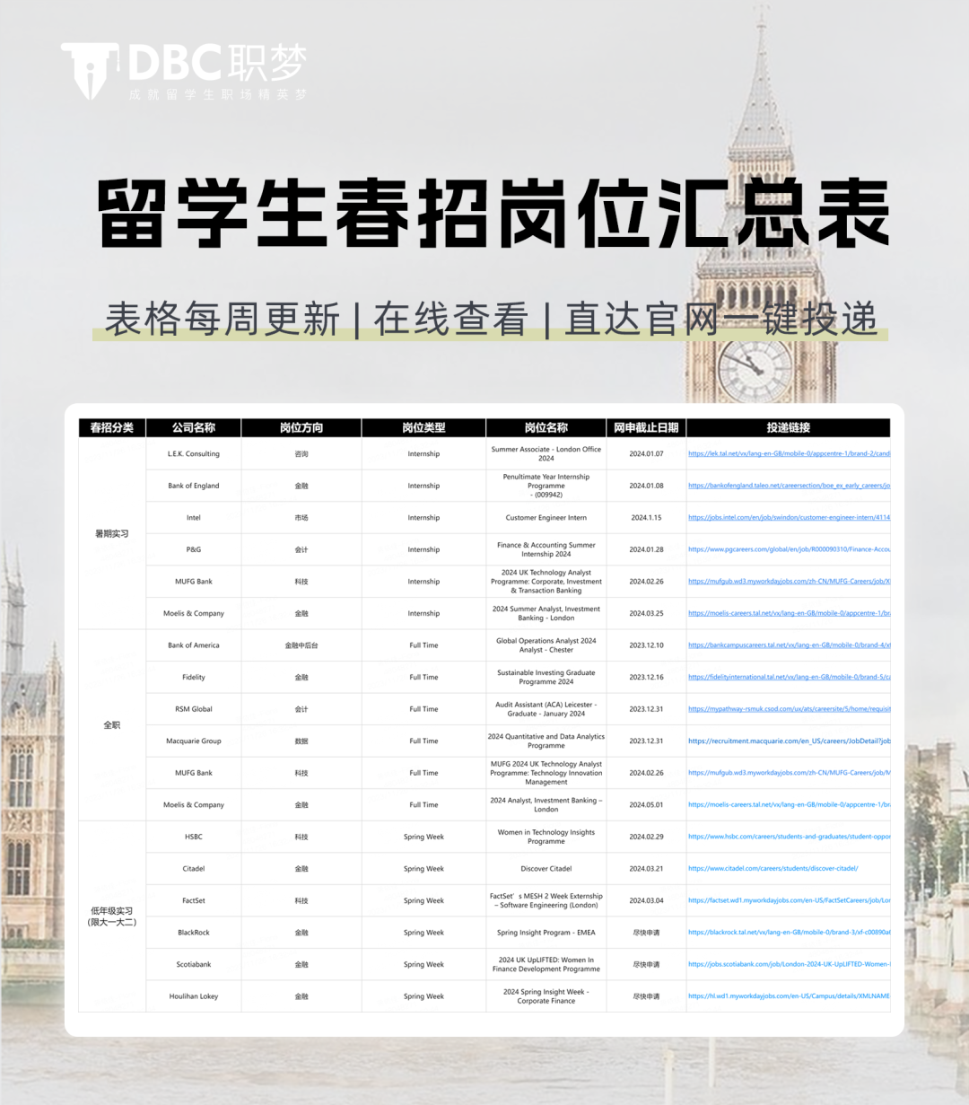Click Women in Technology Insights Programme cell
The width and height of the screenshot is (969, 1105).
[546, 837]
